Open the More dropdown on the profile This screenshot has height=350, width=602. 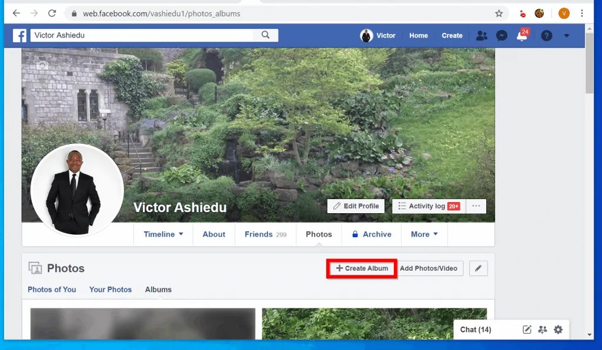click(424, 234)
